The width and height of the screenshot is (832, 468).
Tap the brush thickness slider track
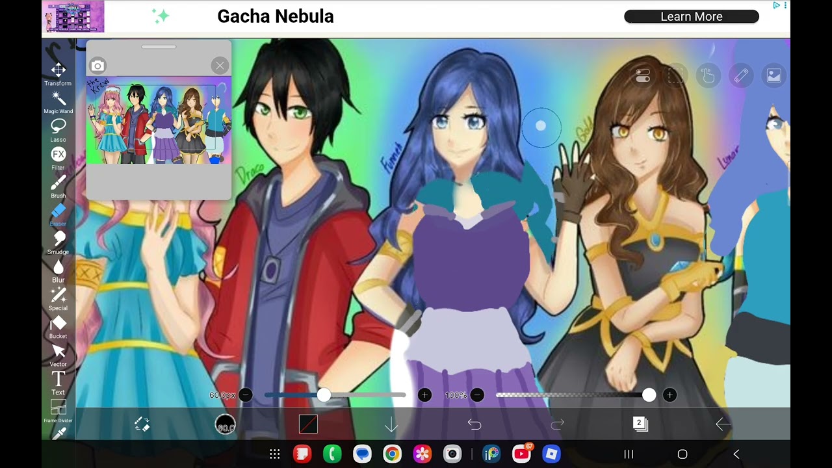(335, 395)
